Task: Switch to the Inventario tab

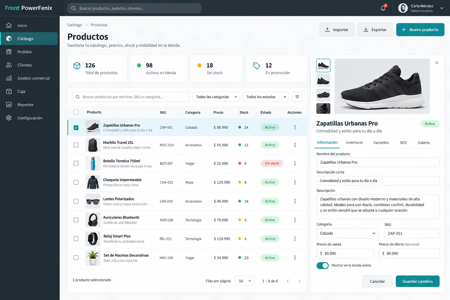Action: point(354,143)
